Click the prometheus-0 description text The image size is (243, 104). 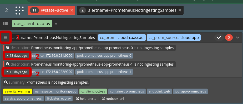coord(103,48)
